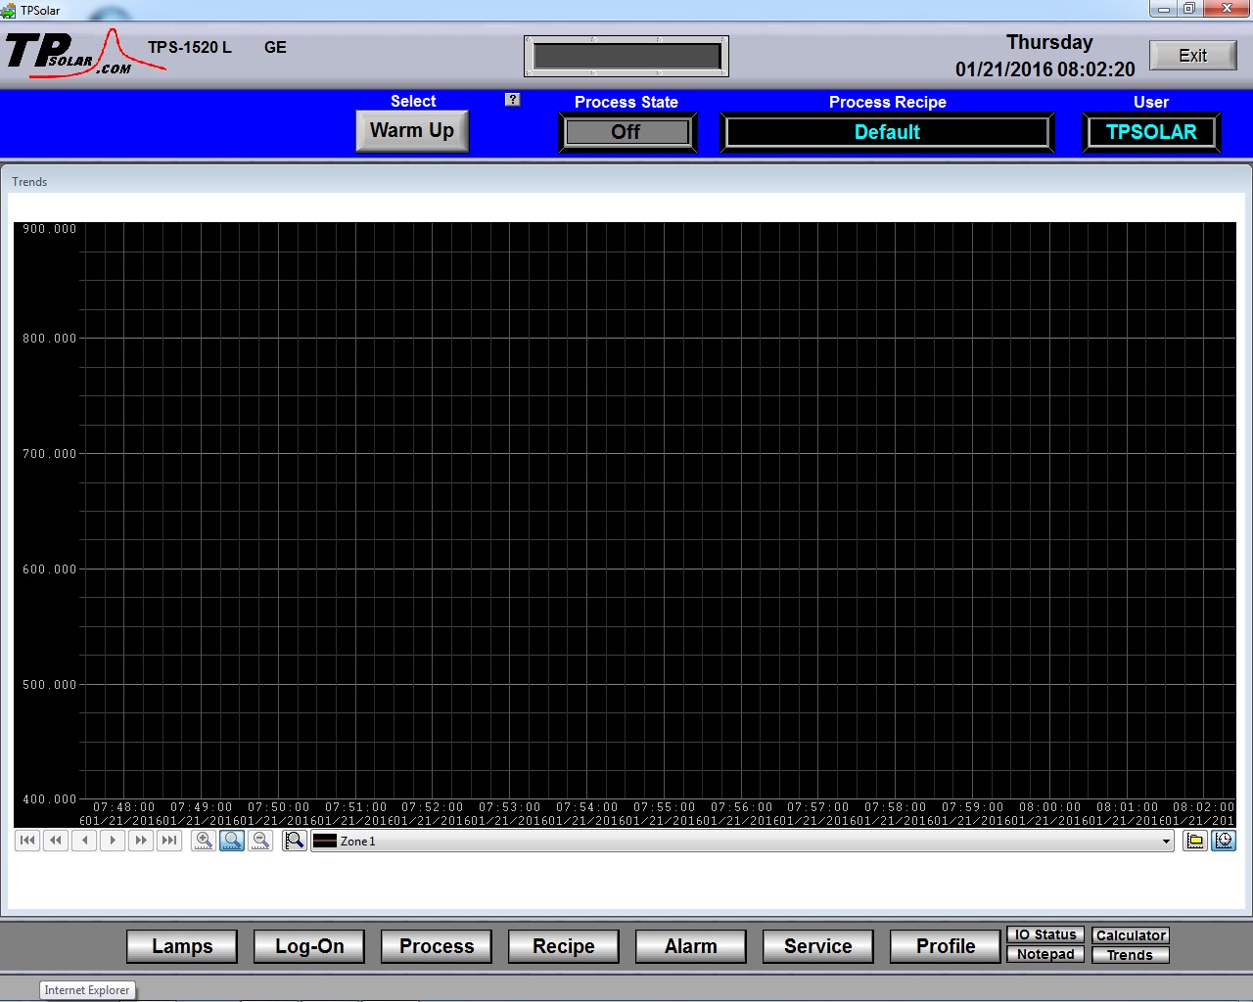Launch the Calculator utility
Image resolution: width=1253 pixels, height=1002 pixels.
[1131, 935]
